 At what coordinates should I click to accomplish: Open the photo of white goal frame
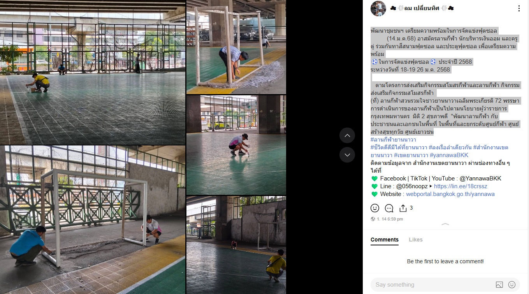(93, 220)
